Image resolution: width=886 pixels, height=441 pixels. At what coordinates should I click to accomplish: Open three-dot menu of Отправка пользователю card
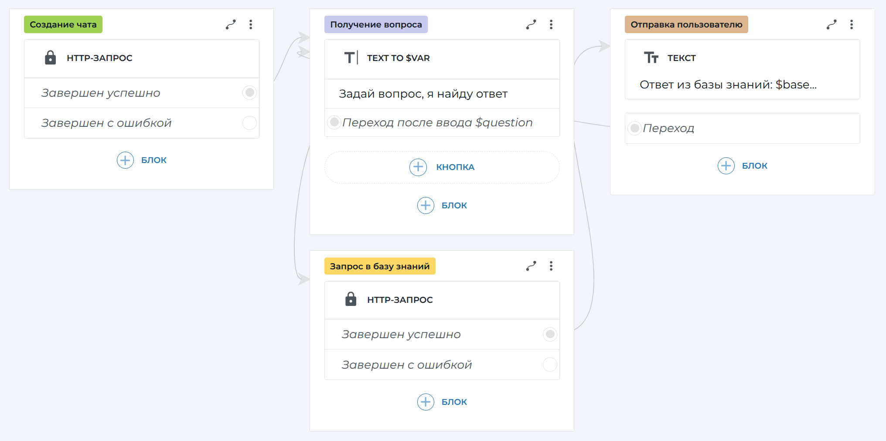tap(852, 24)
